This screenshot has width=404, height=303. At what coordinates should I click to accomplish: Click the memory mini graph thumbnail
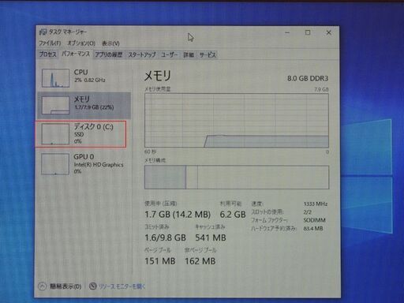click(x=55, y=105)
